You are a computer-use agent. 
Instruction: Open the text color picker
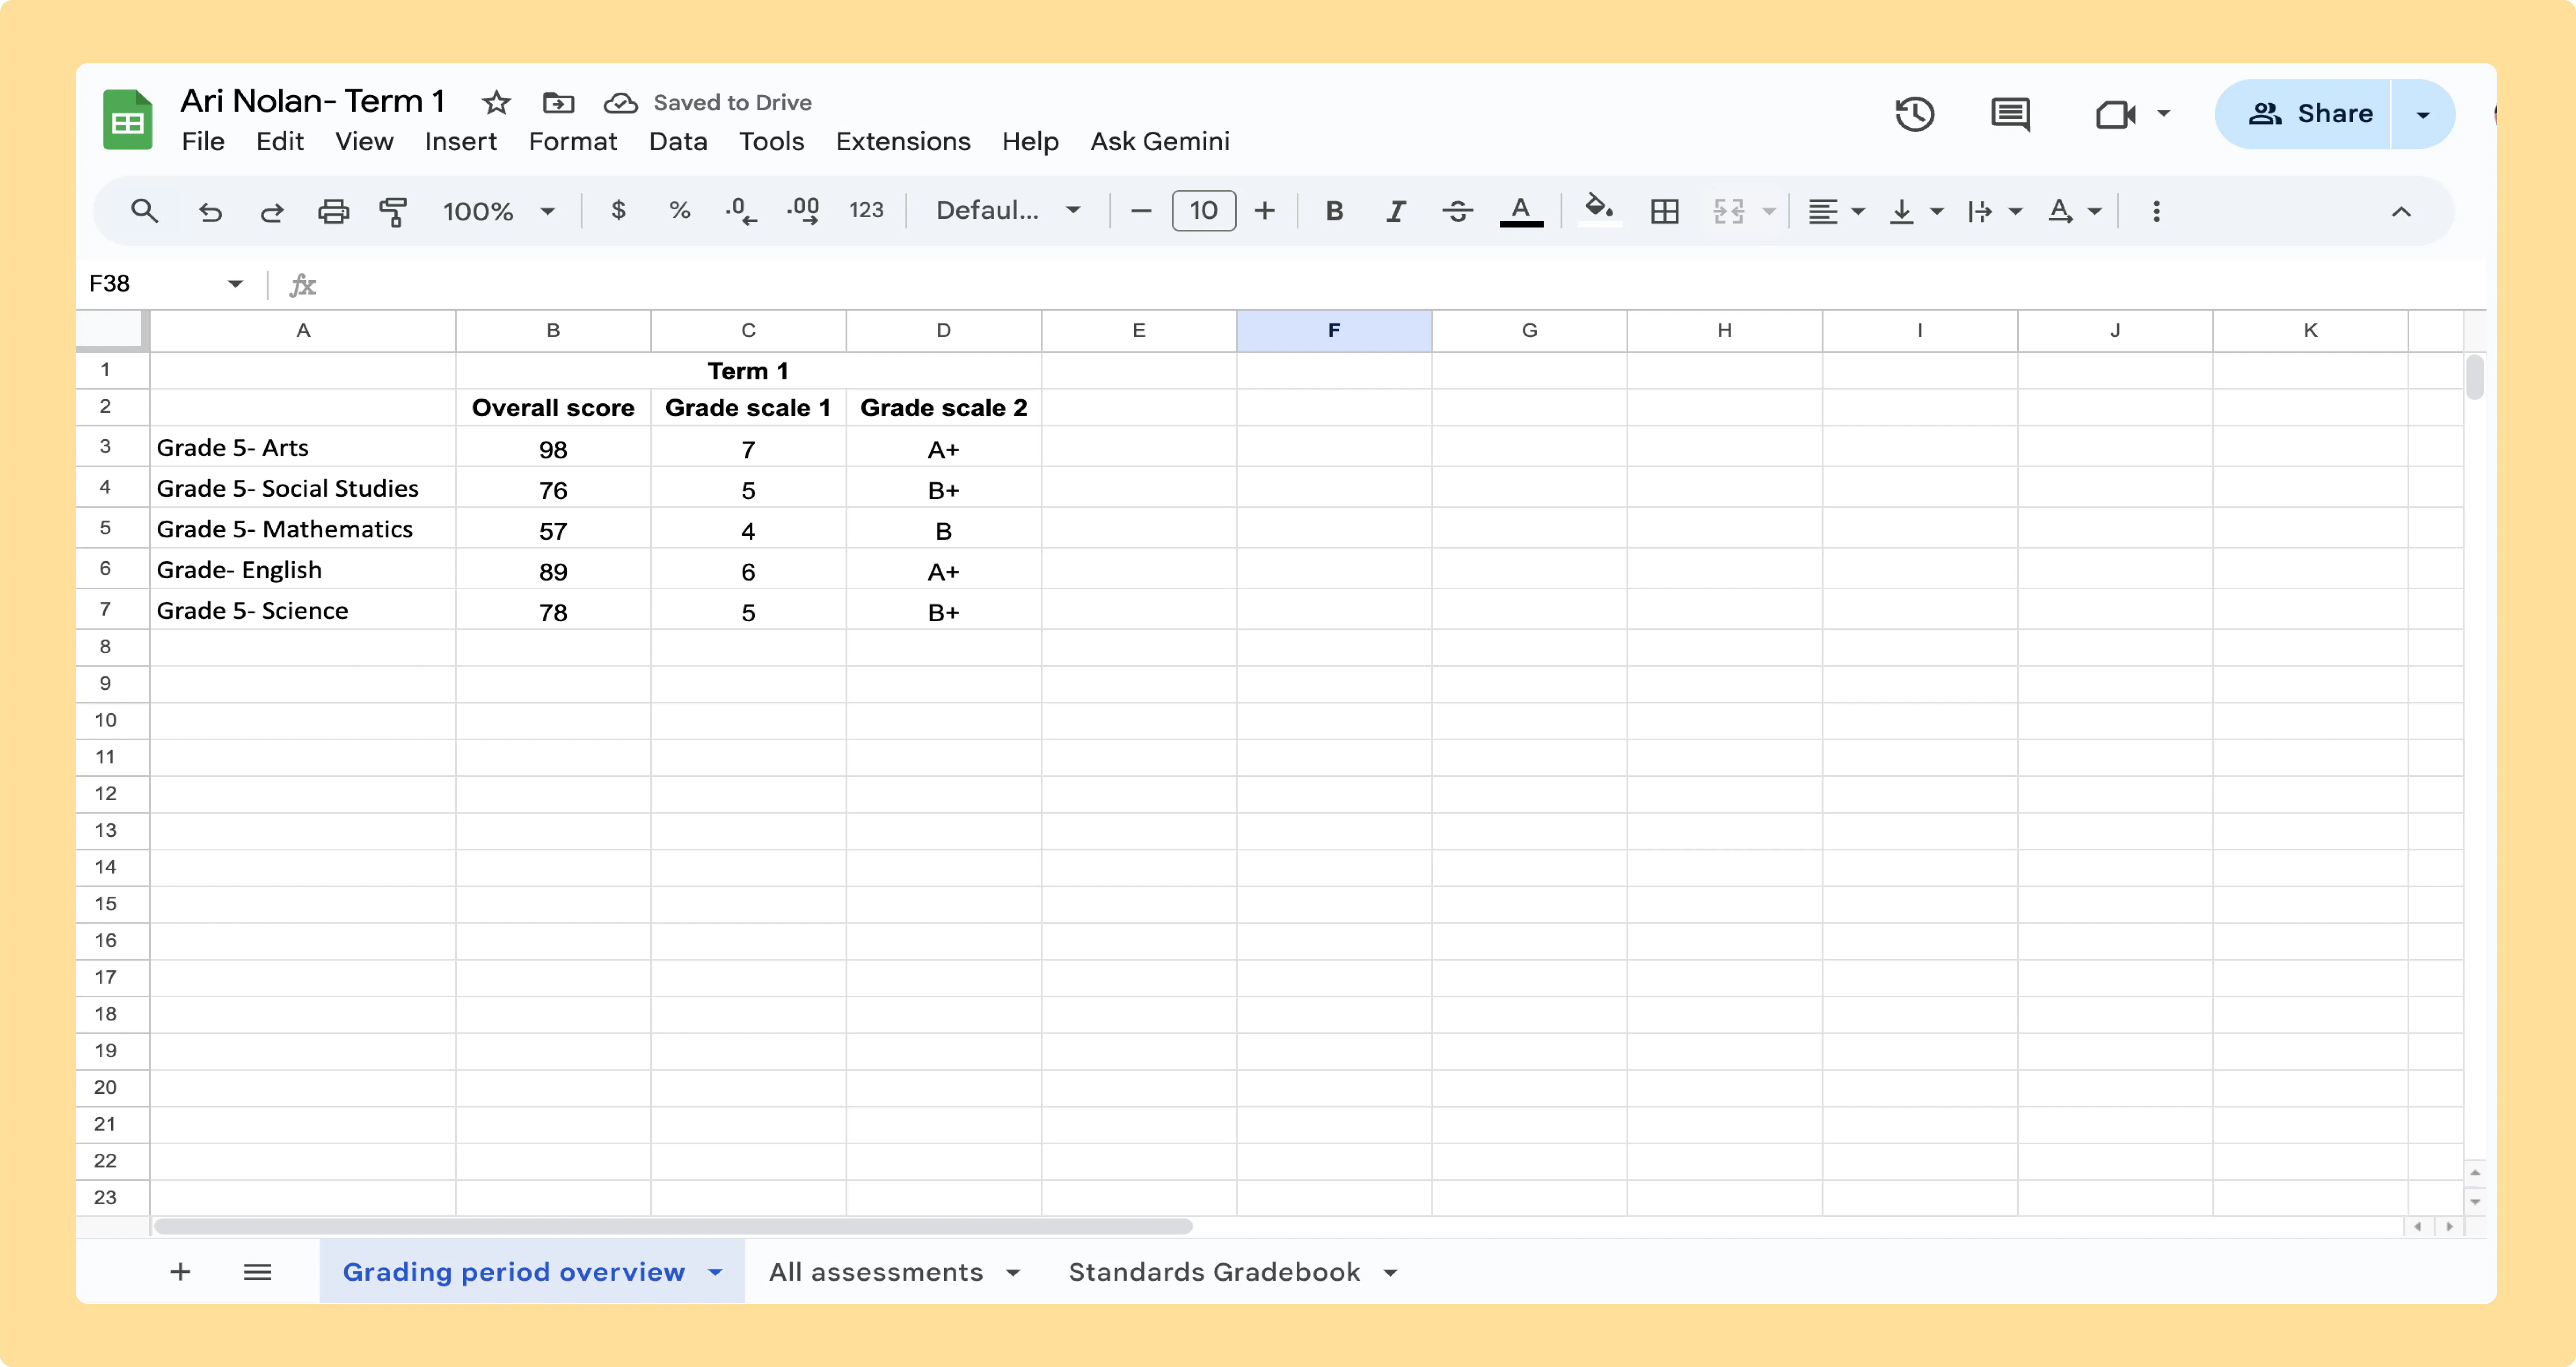tap(1521, 211)
